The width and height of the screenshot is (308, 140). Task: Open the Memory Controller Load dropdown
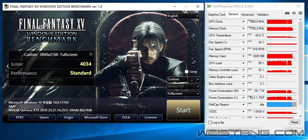coord(244,70)
